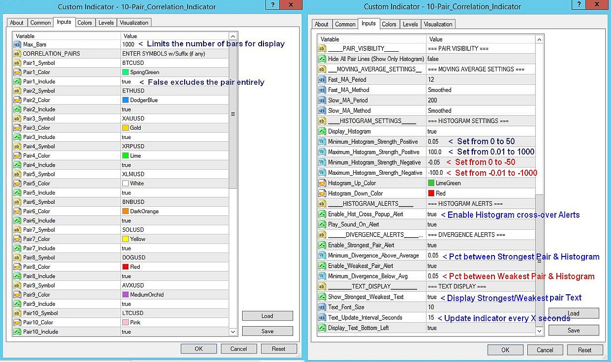Click the Histogram_Down_Color variable icon

tap(322, 194)
